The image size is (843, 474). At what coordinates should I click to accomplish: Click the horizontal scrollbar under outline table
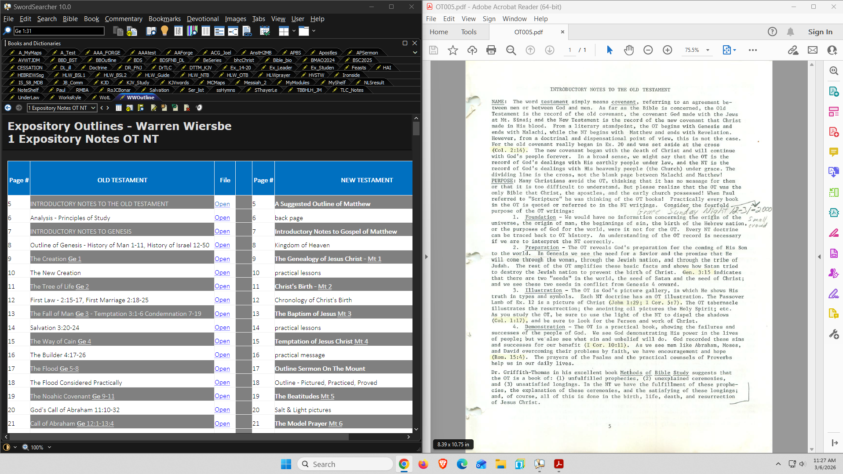[179, 437]
